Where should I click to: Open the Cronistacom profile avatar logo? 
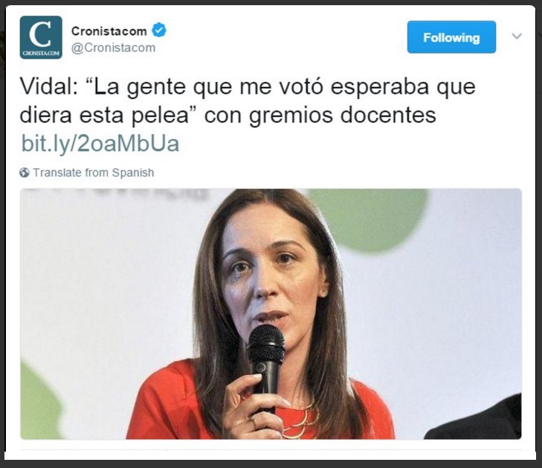[x=41, y=37]
